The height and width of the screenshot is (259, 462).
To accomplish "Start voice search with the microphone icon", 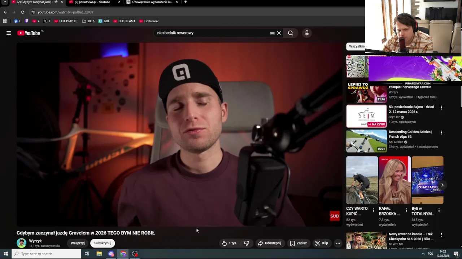I will click(x=307, y=33).
